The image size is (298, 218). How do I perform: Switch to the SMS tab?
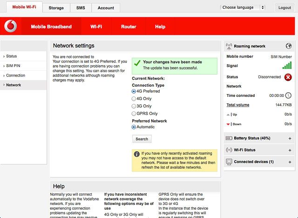click(x=81, y=8)
